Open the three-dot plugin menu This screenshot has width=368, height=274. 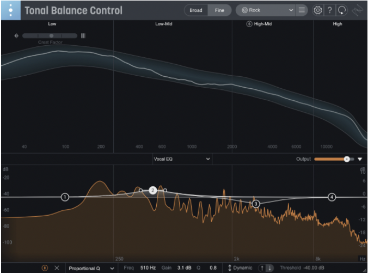click(11, 10)
